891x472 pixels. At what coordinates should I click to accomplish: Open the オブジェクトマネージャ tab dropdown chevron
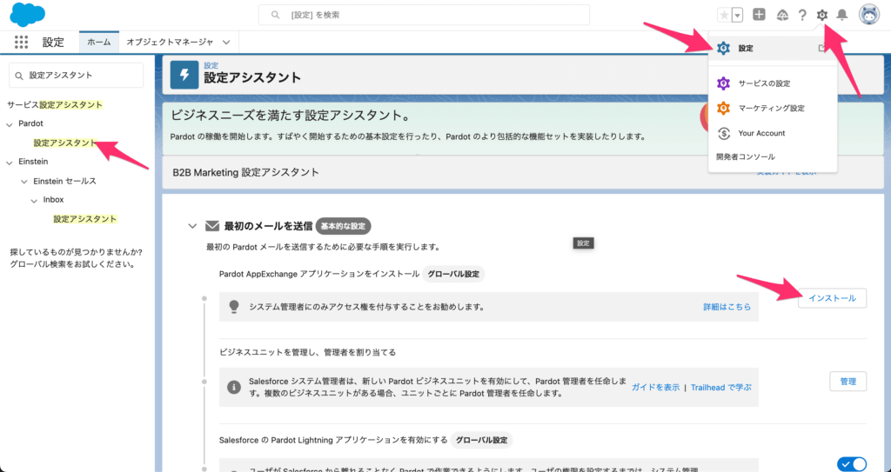[226, 42]
